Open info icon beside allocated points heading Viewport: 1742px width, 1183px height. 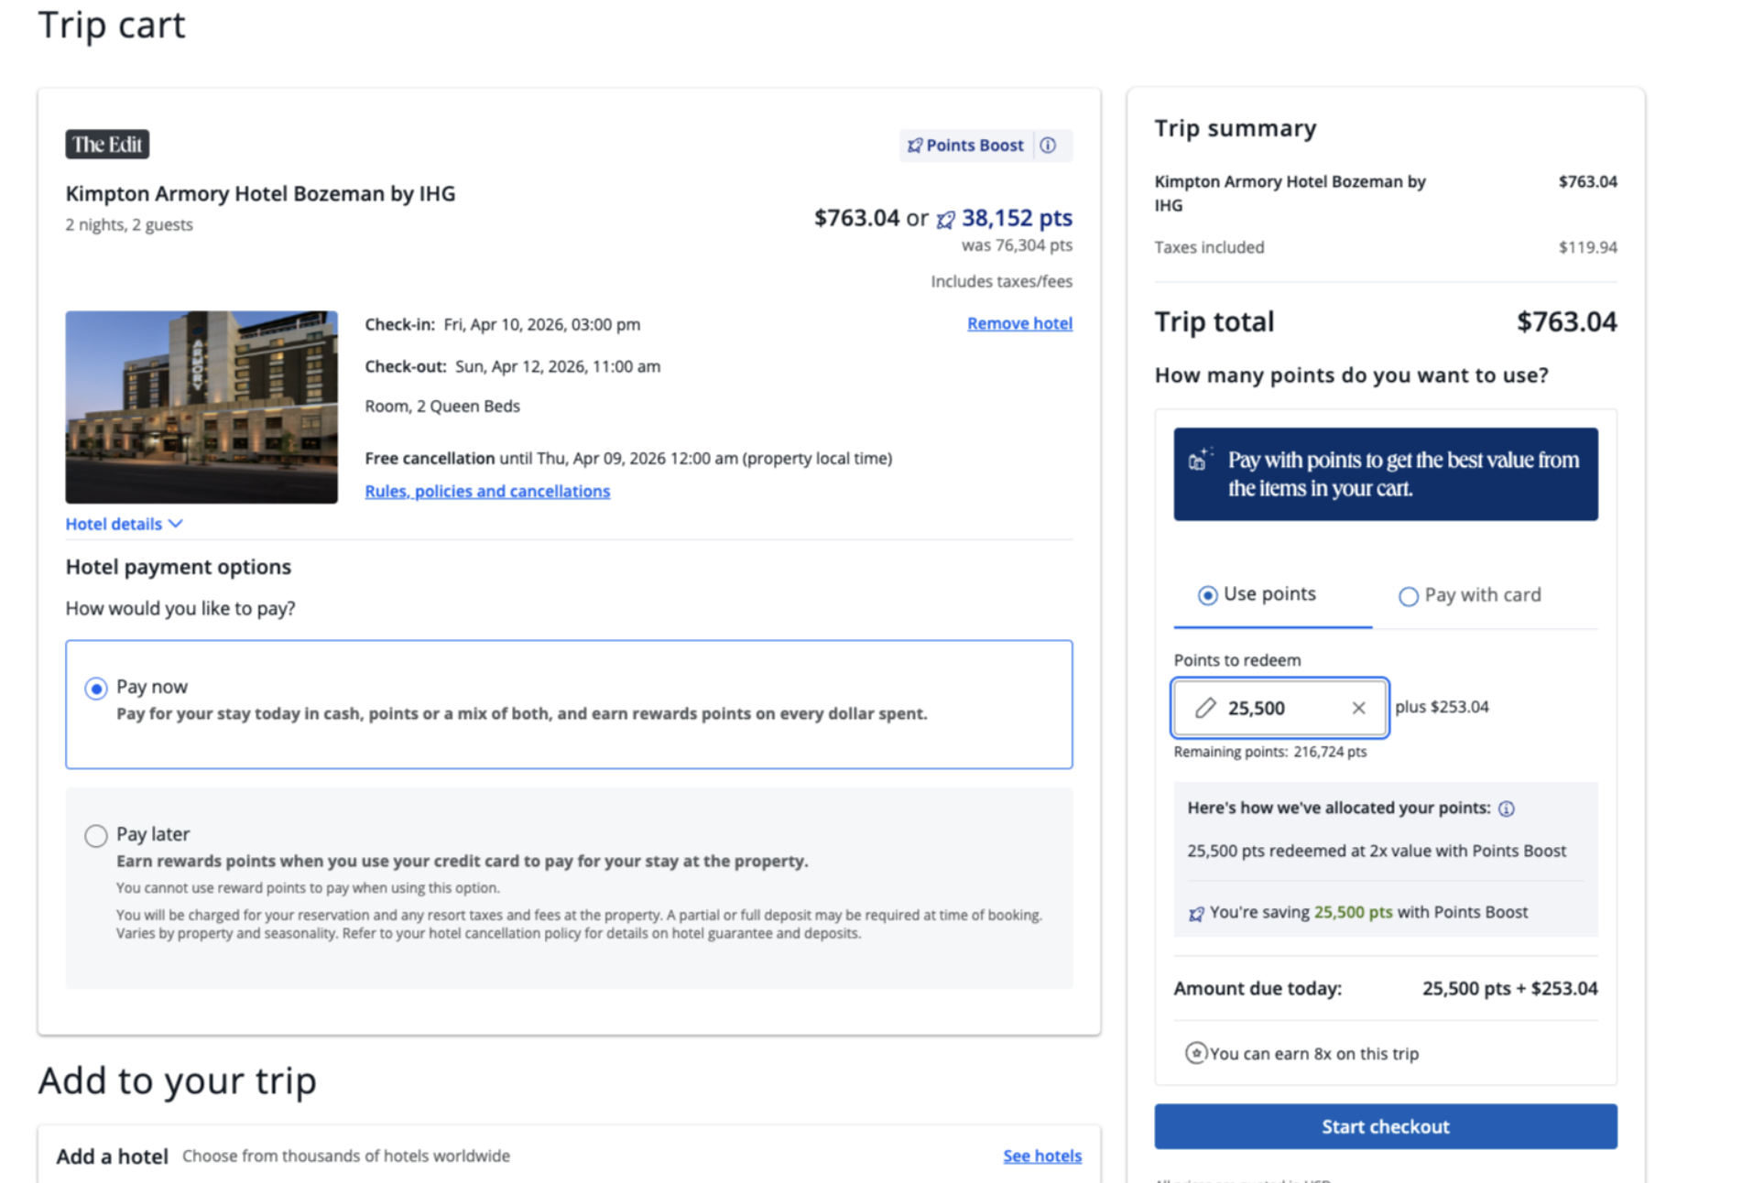pyautogui.click(x=1507, y=809)
